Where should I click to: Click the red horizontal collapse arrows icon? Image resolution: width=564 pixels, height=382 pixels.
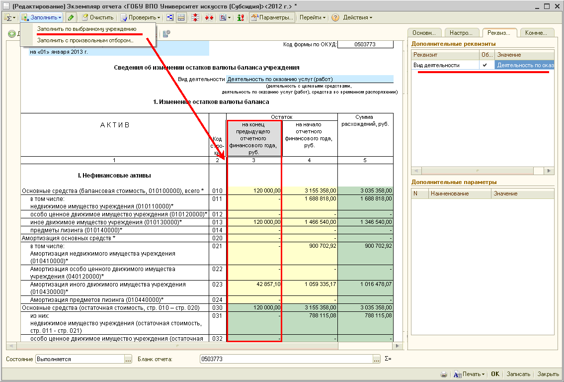coord(209,17)
